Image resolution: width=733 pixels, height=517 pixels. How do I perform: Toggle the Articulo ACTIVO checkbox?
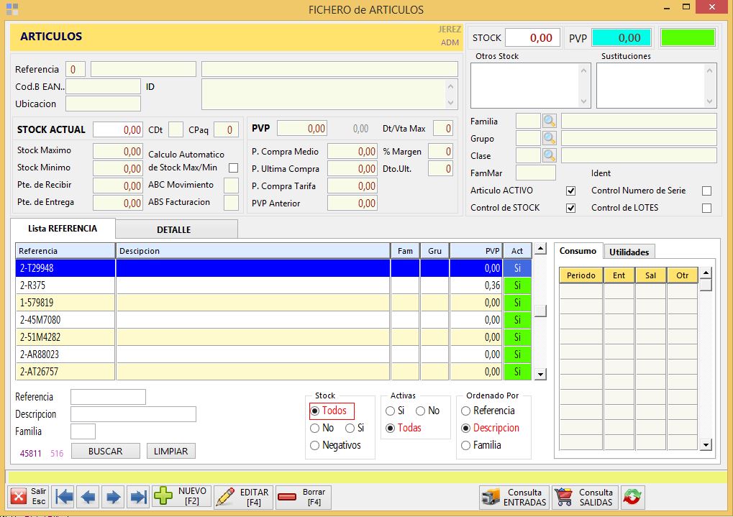(571, 191)
